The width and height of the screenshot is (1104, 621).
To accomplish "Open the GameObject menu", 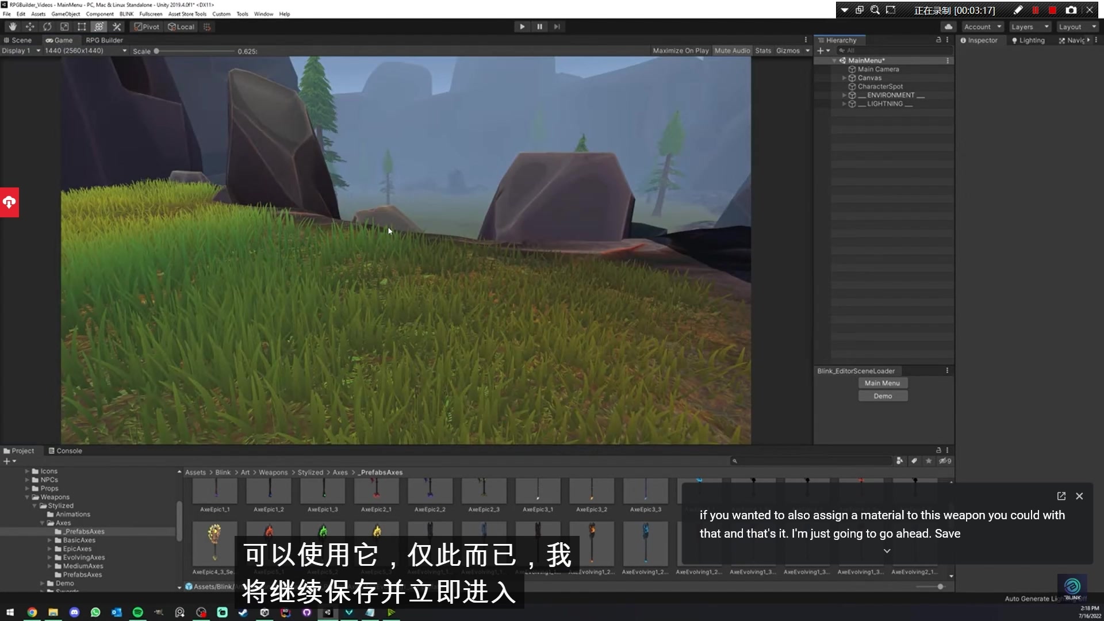I will click(66, 14).
